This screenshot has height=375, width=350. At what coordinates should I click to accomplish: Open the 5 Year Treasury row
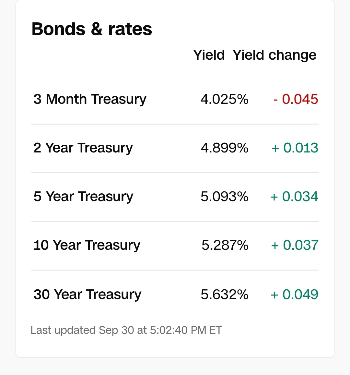click(x=175, y=197)
